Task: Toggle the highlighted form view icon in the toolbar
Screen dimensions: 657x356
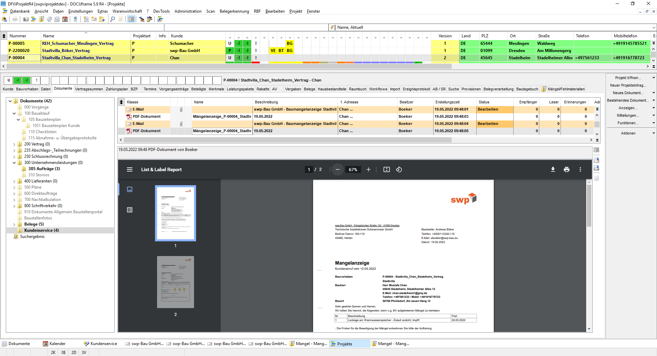Action: 131,19
